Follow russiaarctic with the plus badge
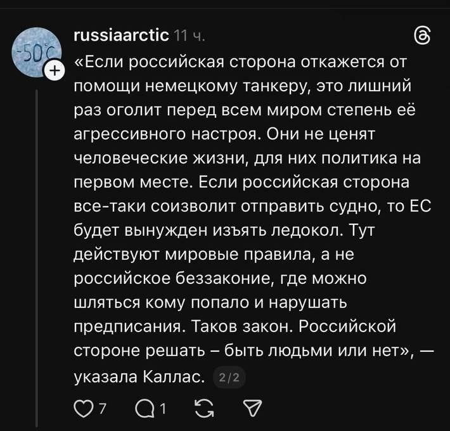 click(56, 70)
